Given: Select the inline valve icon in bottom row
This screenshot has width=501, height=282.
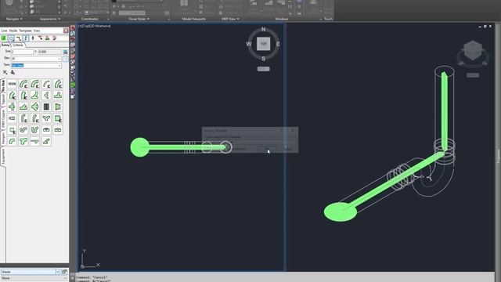Looking at the screenshot, I should click(34, 141).
